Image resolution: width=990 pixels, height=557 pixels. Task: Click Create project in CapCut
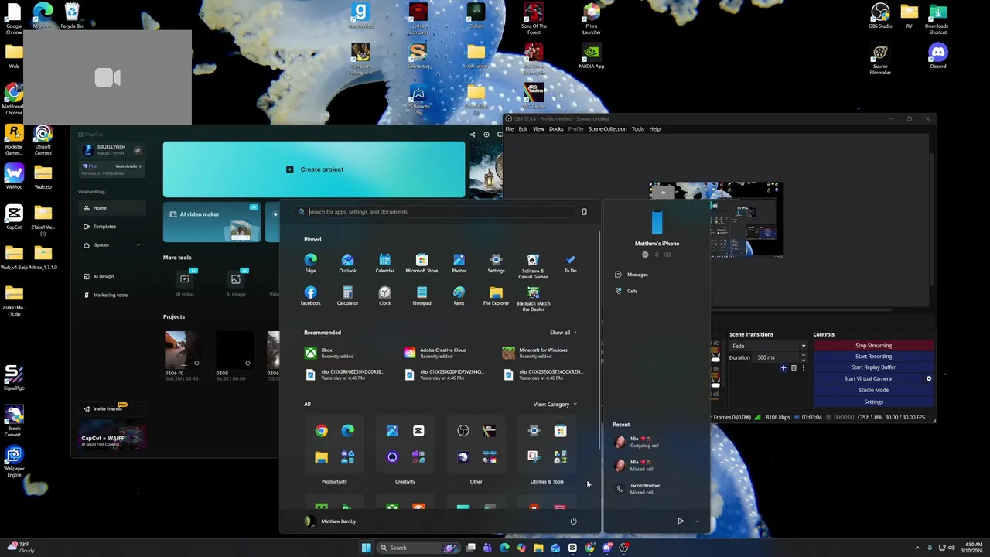click(314, 169)
